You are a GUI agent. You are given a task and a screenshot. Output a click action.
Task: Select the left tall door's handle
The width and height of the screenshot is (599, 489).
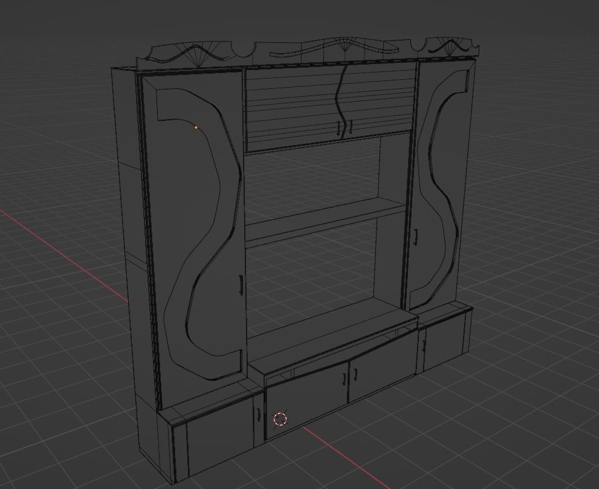click(241, 285)
